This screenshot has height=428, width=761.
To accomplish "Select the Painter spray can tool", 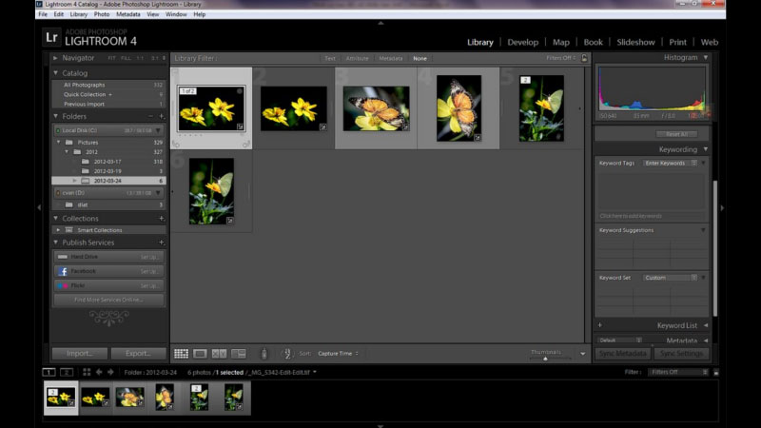I will (x=263, y=354).
